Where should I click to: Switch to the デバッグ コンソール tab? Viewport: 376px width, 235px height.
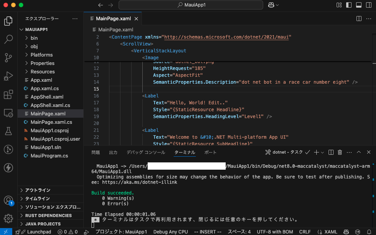click(x=146, y=152)
